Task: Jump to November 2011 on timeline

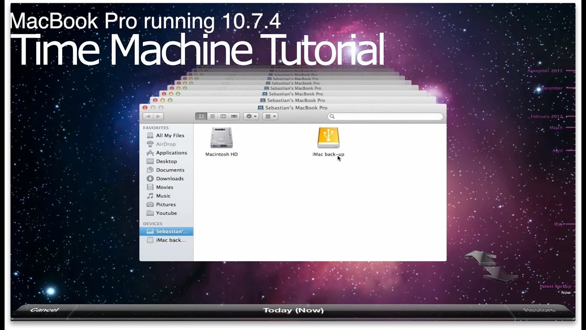Action: tap(545, 71)
